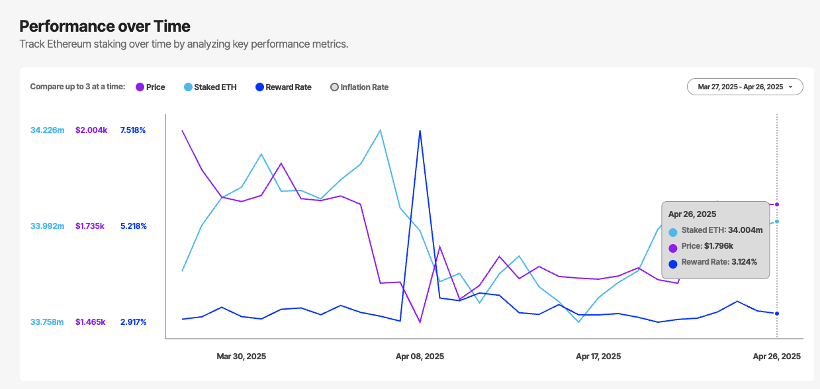Click the gray Inflation Rate legend circle
This screenshot has width=820, height=389.
tap(334, 87)
